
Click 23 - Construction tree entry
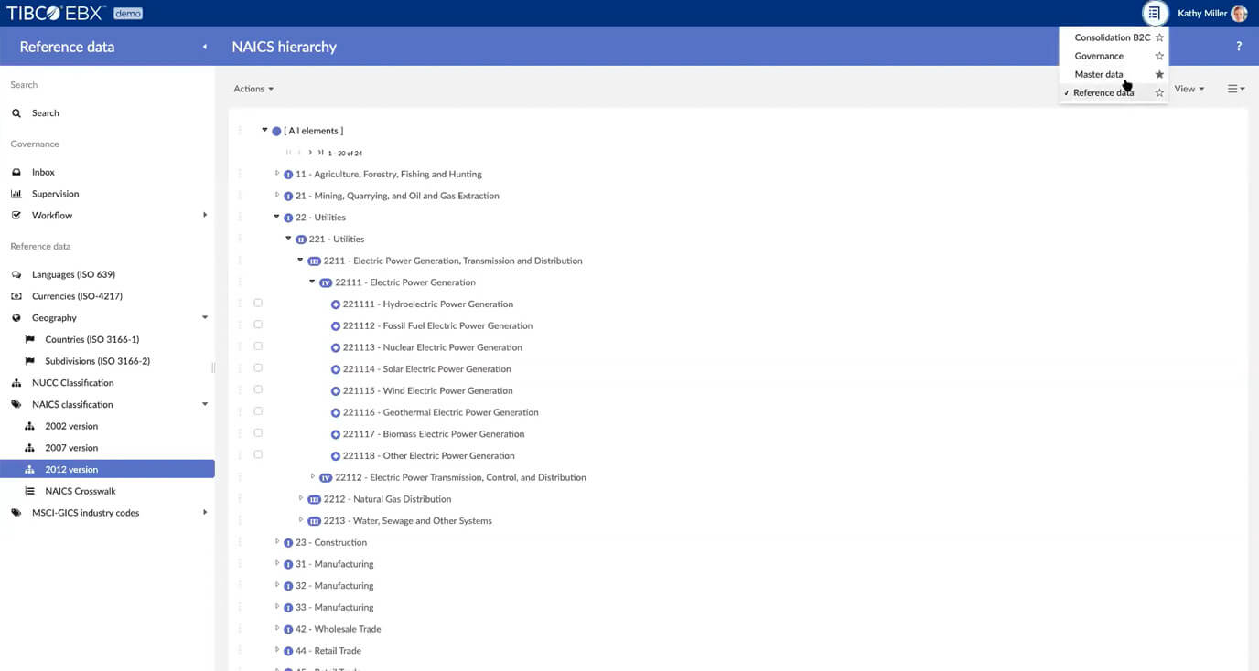[331, 542]
